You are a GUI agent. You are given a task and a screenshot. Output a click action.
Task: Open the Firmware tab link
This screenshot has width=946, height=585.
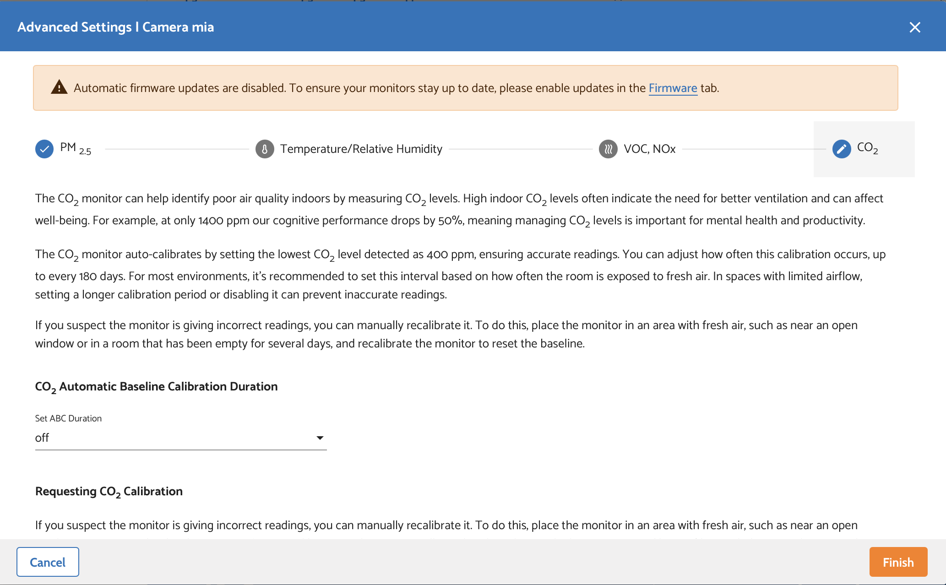673,88
